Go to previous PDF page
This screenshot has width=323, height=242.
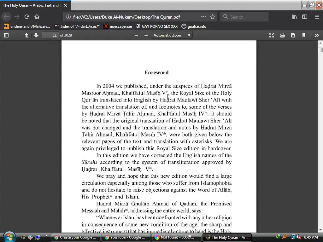(x=26, y=35)
